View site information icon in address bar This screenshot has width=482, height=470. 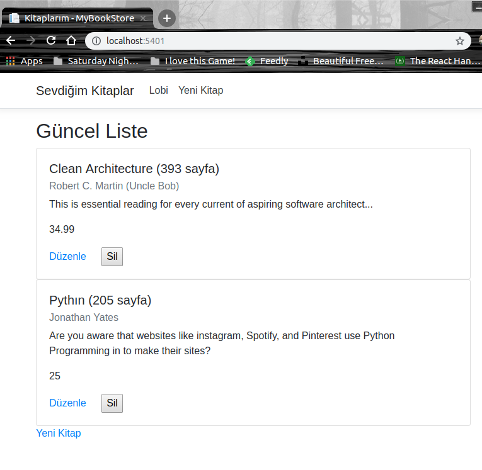(x=96, y=41)
